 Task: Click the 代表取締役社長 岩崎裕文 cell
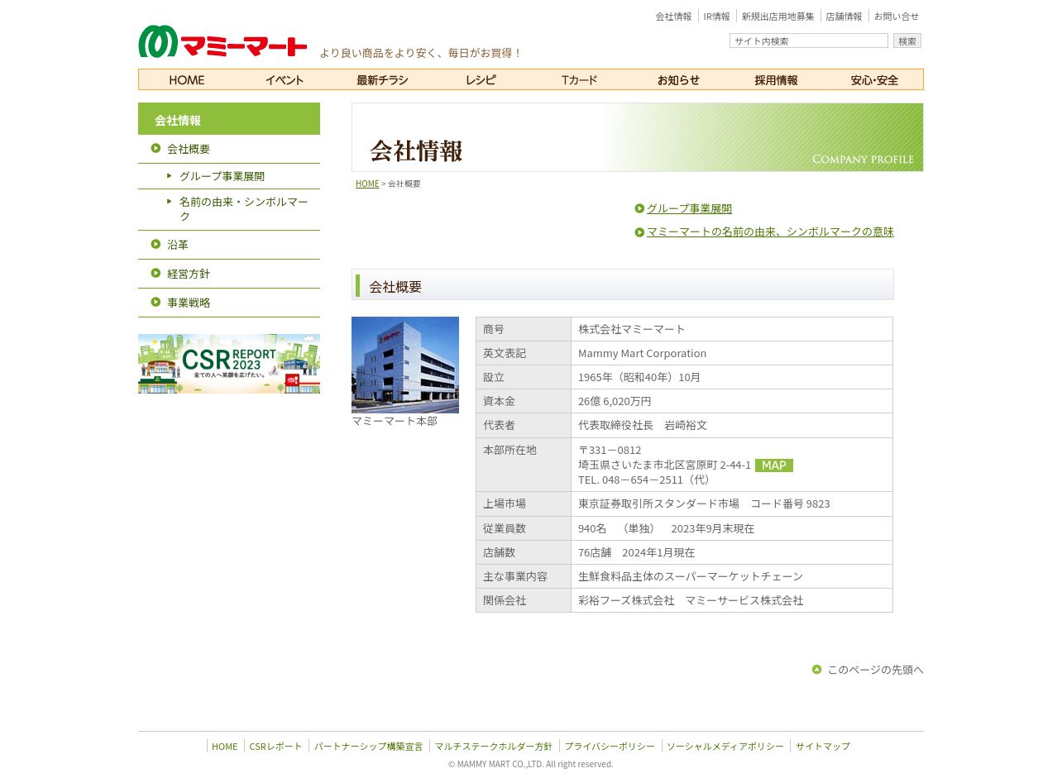pyautogui.click(x=732, y=425)
